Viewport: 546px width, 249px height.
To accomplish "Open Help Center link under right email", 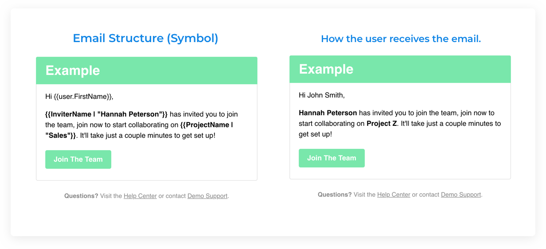I will click(394, 195).
